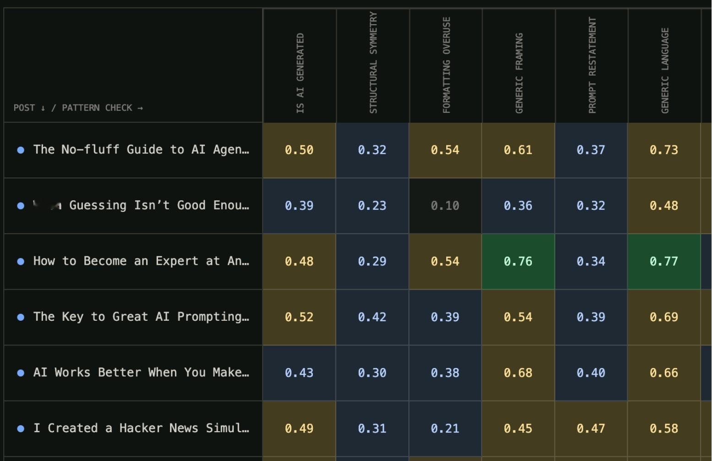
Task: Open 'I Created a Hacker News Simul…' post
Action: pos(141,428)
